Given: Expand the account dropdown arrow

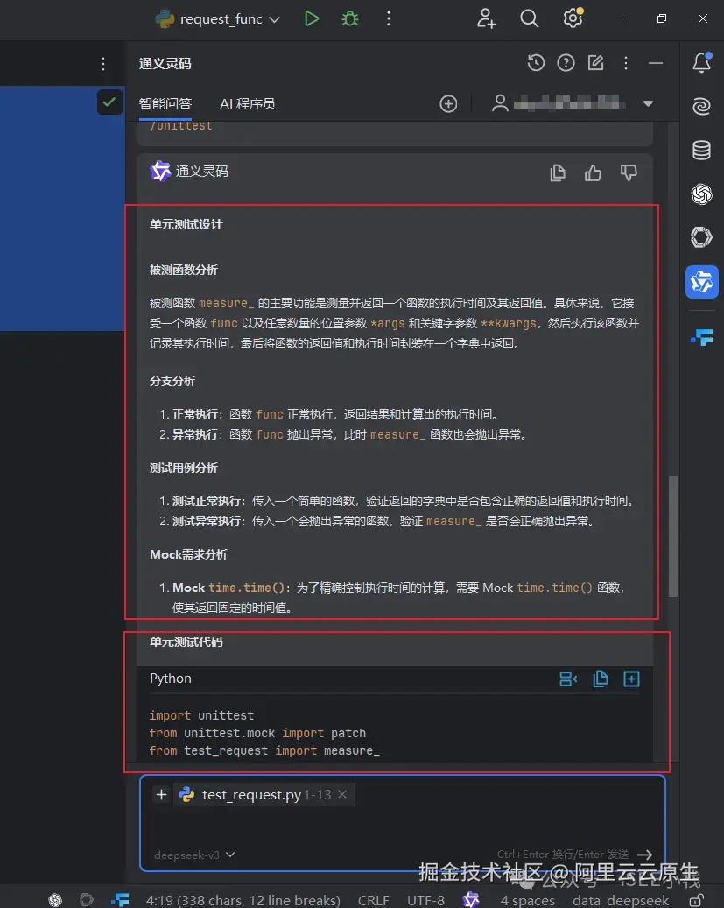Looking at the screenshot, I should (648, 102).
